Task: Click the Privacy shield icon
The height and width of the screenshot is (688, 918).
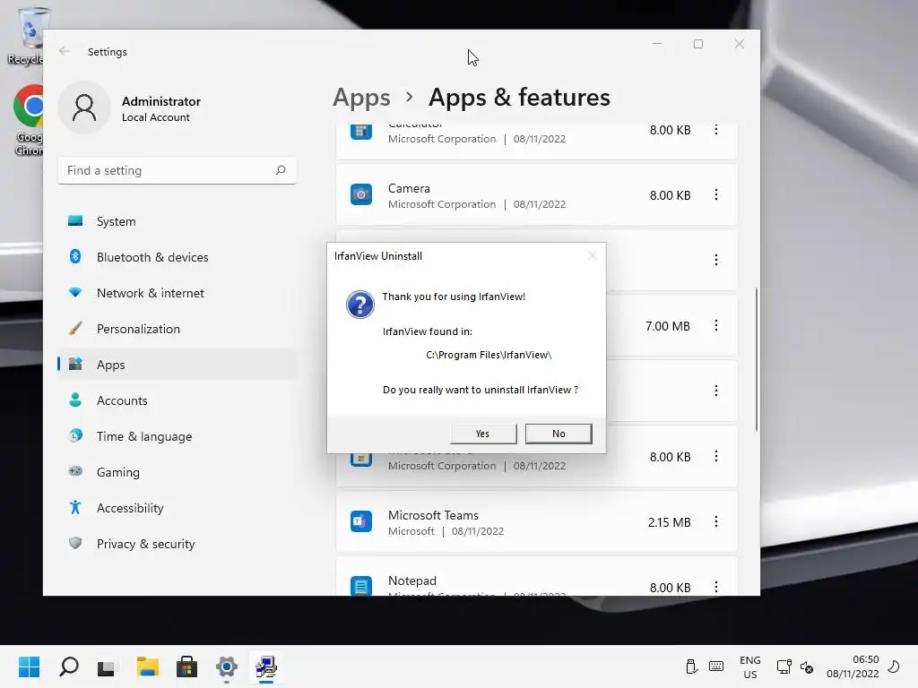Action: point(75,543)
